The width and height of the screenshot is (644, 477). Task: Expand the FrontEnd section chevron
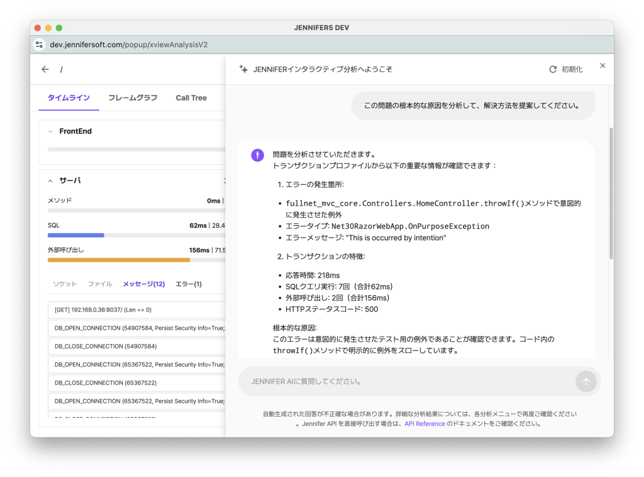50,132
